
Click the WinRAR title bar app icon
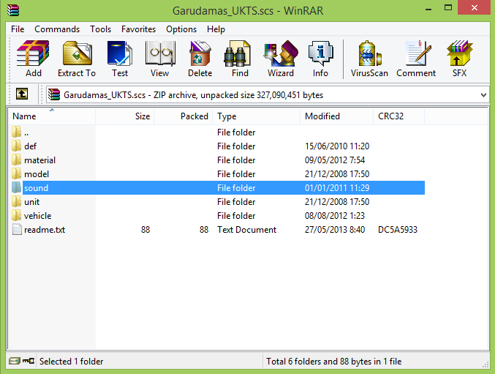tap(13, 10)
